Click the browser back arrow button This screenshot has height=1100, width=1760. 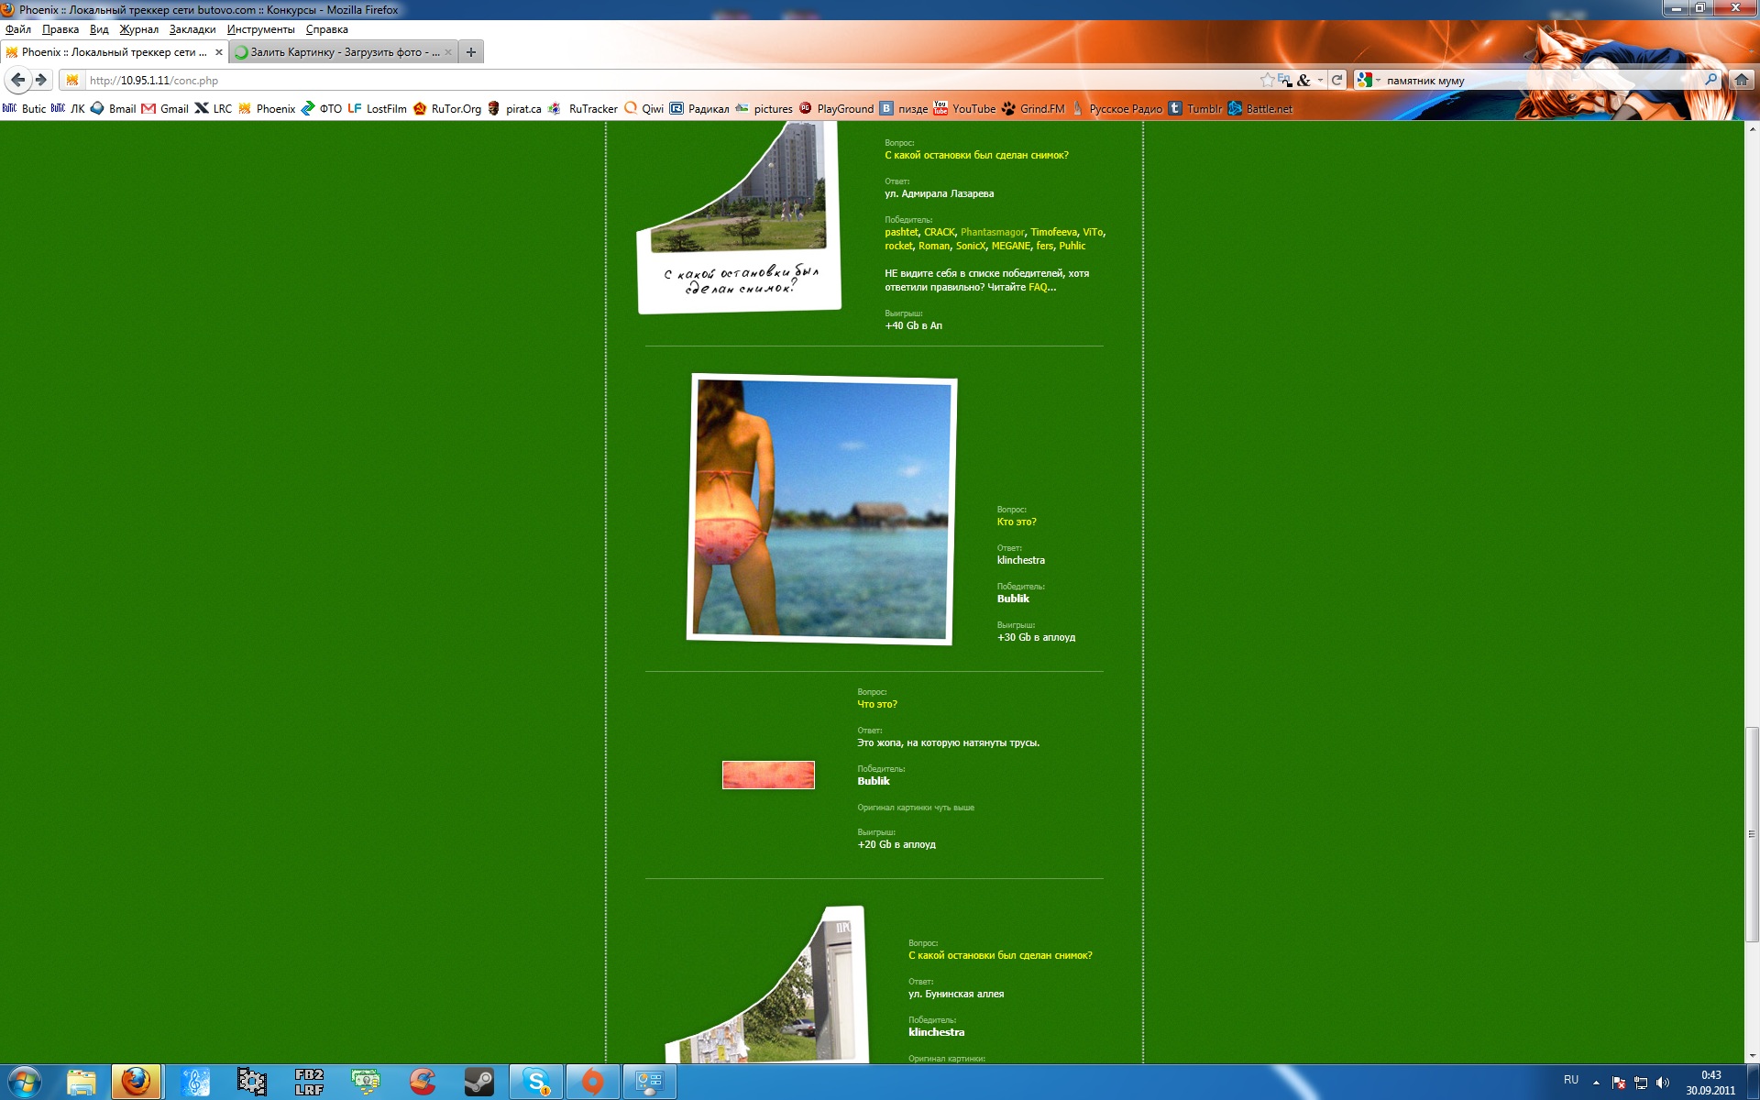(x=17, y=80)
